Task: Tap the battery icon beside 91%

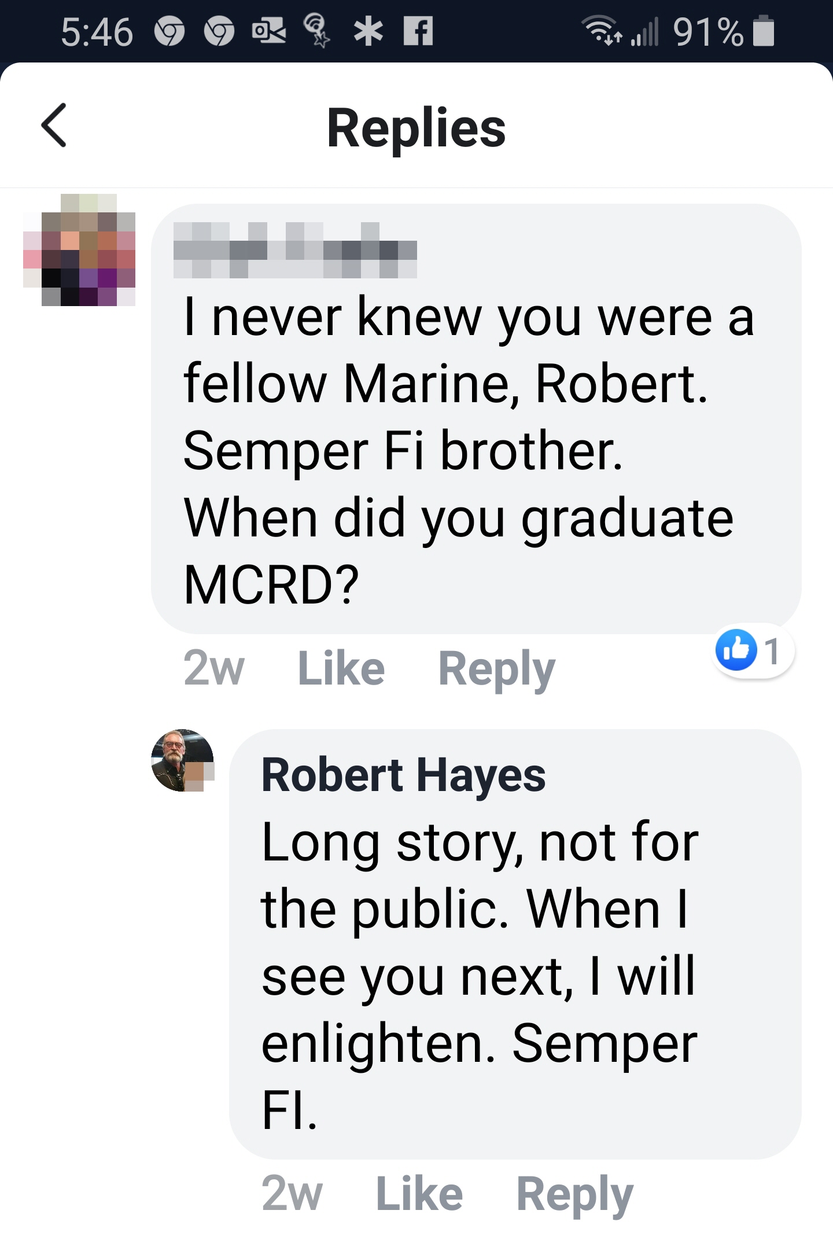Action: (x=764, y=31)
